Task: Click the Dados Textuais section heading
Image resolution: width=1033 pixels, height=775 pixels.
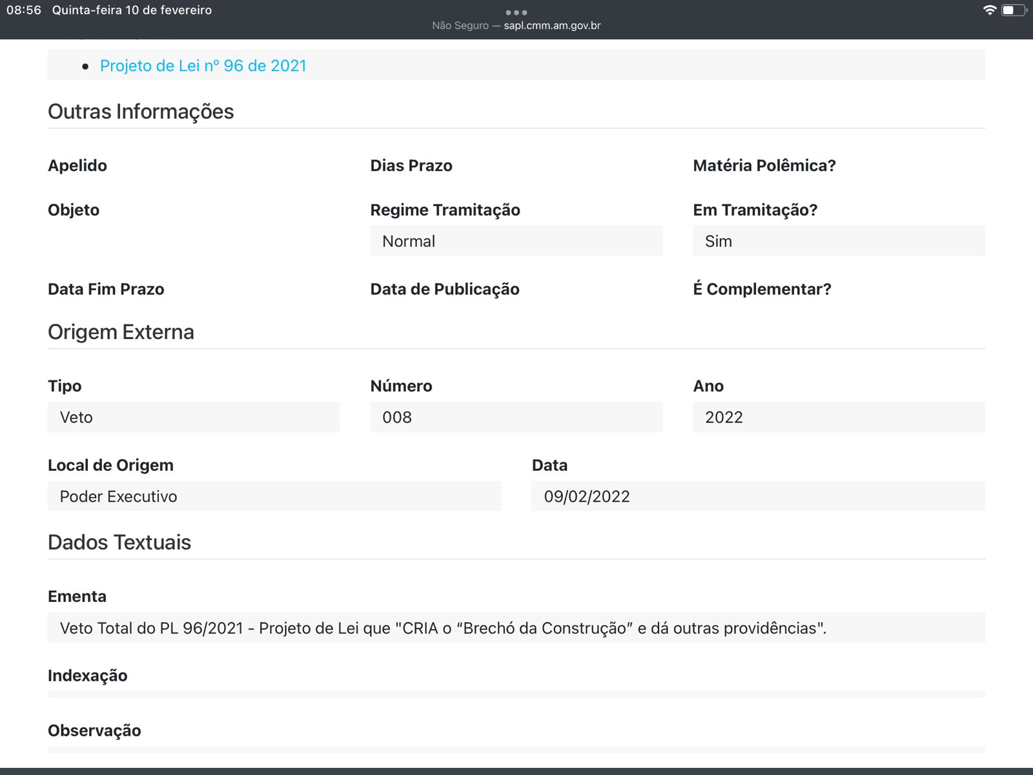Action: 119,542
